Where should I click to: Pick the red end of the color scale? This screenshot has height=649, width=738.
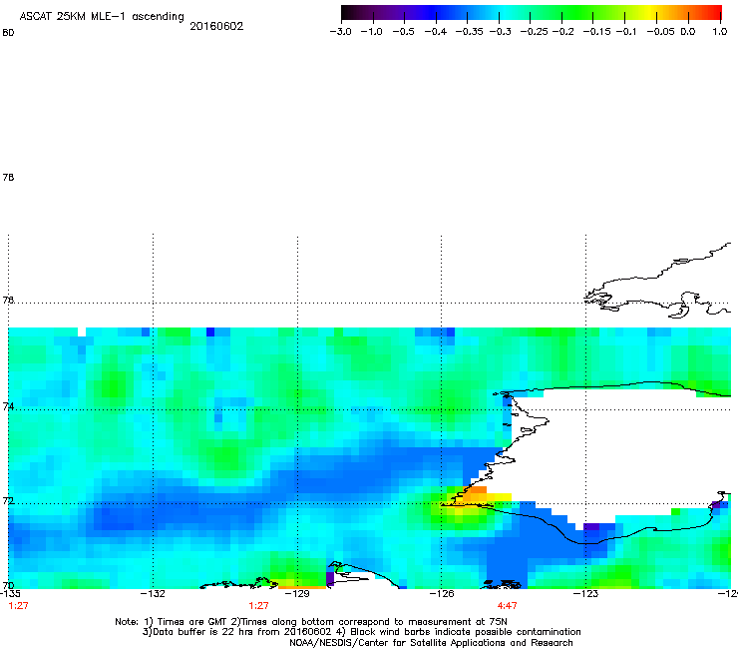[715, 13]
